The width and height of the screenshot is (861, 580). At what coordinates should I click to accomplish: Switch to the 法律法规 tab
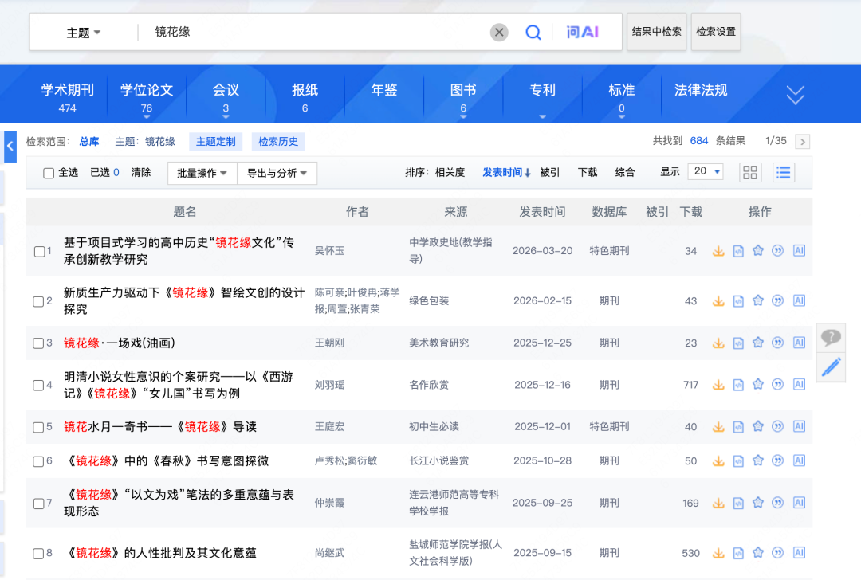tap(701, 91)
